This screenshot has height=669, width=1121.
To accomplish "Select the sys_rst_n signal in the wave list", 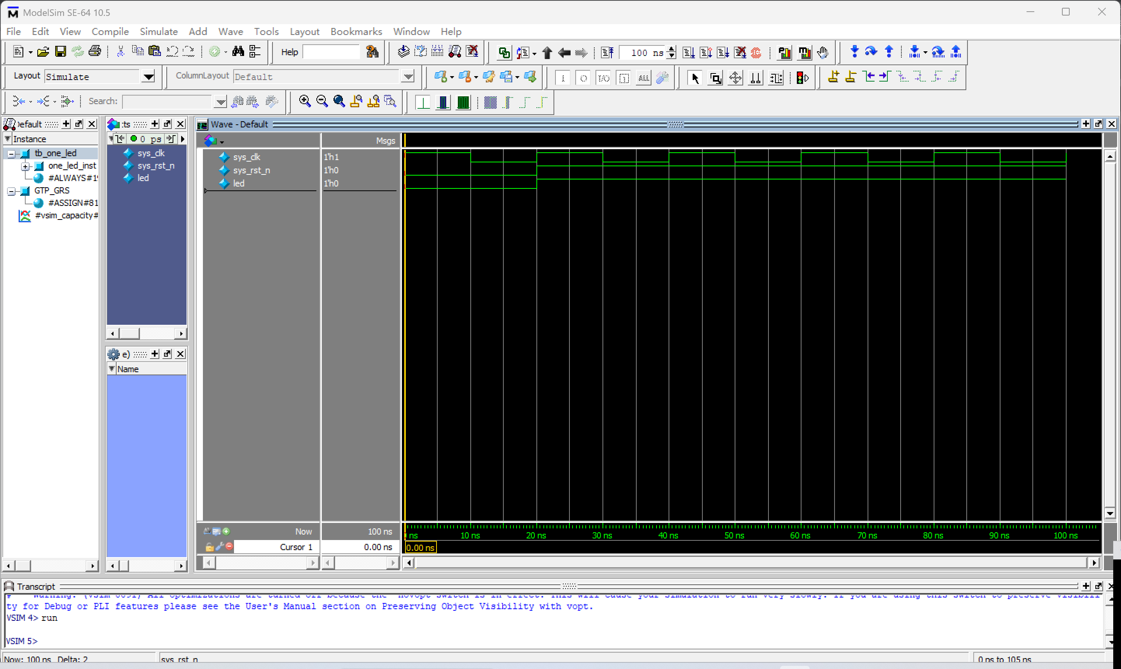I will [251, 171].
